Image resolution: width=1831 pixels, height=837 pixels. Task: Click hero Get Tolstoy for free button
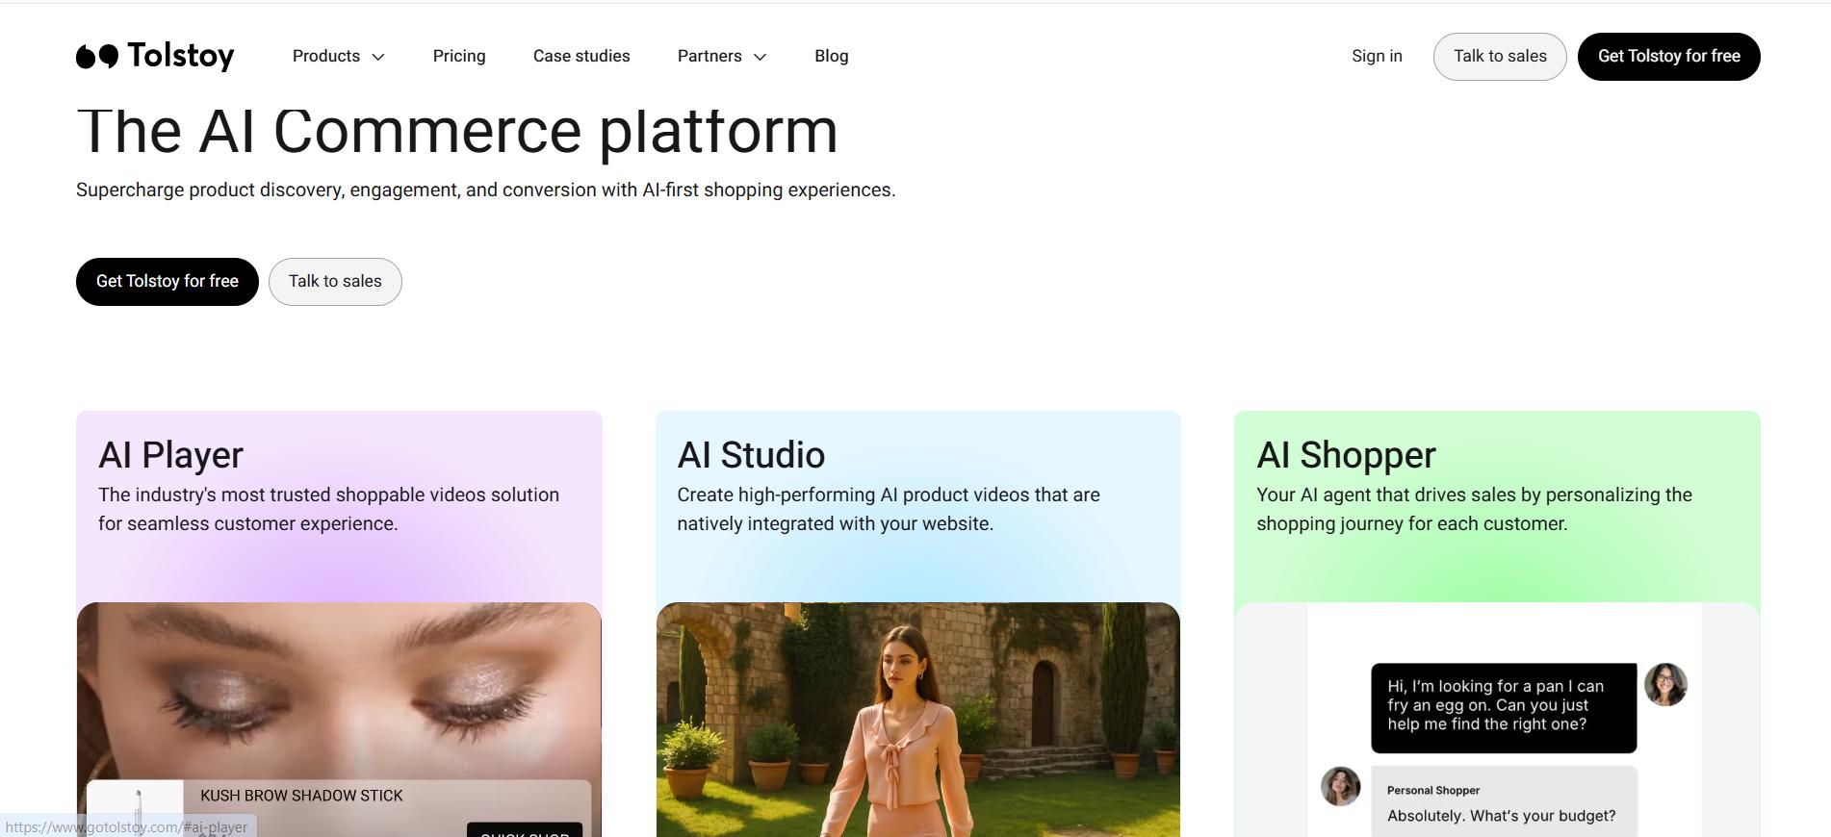168,282
